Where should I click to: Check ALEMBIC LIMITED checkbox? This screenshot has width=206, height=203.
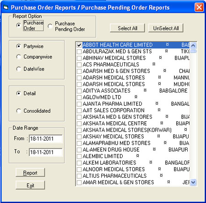(79, 157)
